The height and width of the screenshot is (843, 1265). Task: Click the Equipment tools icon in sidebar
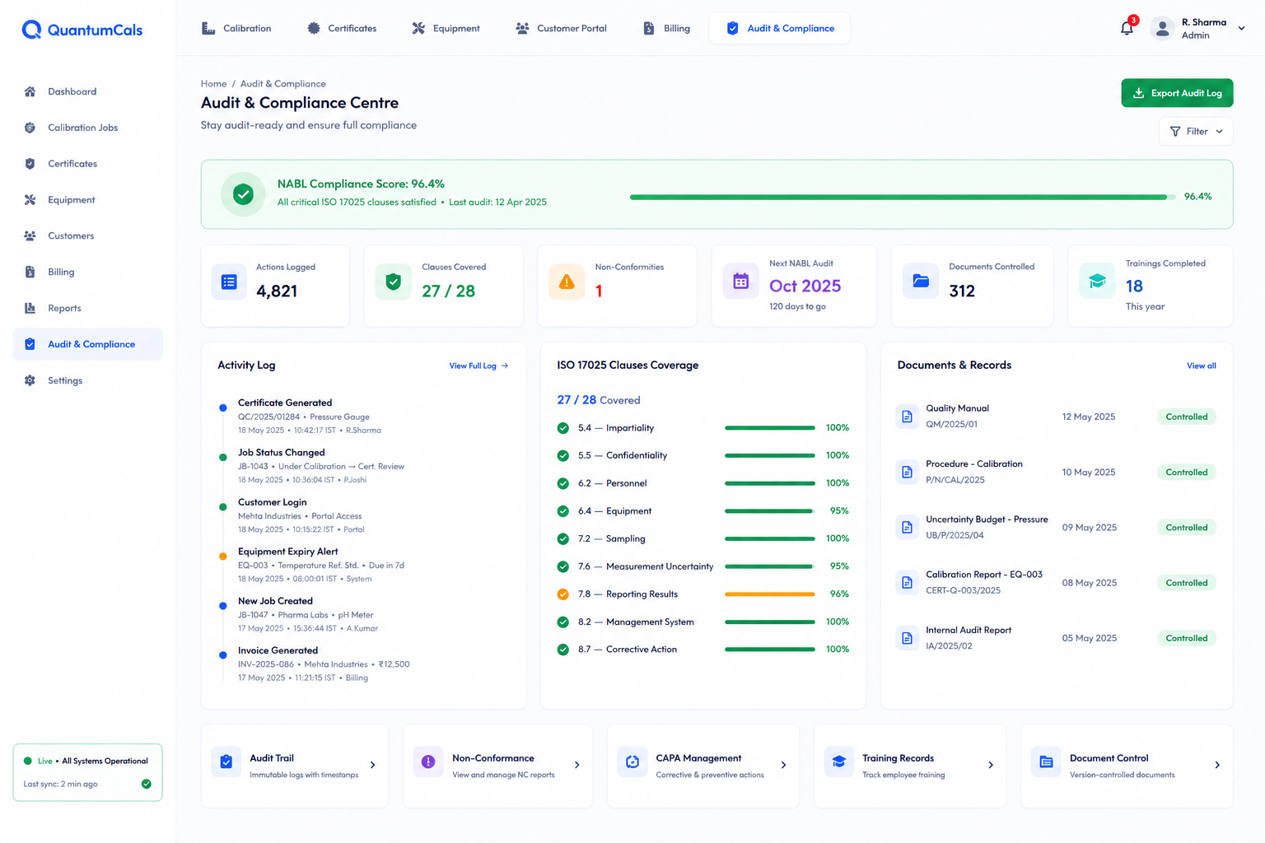[x=30, y=200]
